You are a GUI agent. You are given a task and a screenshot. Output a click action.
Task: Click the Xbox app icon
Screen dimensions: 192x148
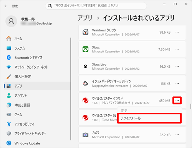[x=85, y=49]
